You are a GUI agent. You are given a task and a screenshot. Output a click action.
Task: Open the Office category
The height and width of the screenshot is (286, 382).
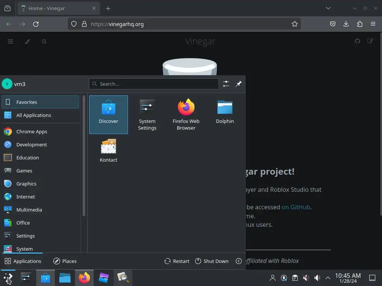coord(40,223)
